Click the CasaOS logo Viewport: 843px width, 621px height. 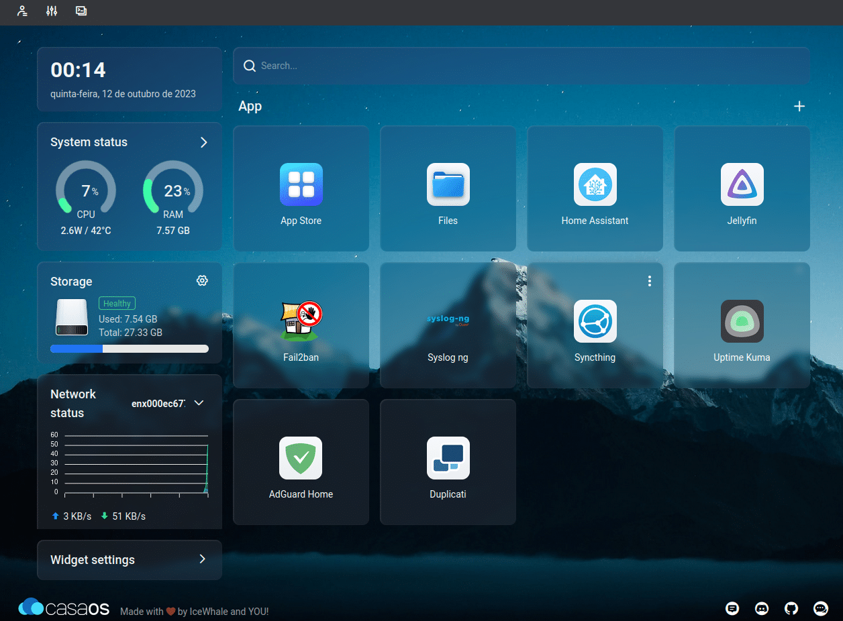64,608
